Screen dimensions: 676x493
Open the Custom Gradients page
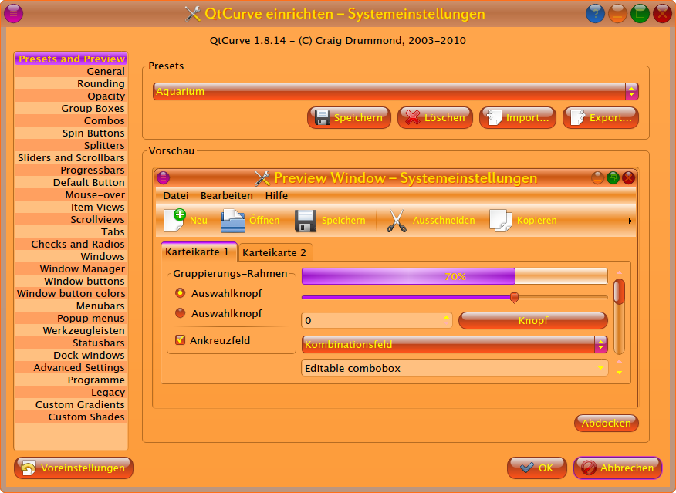click(71, 404)
